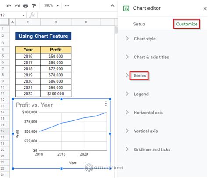208x178 pixels.
Task: Open the name box dropdown arrow
Action: click(x=23, y=15)
